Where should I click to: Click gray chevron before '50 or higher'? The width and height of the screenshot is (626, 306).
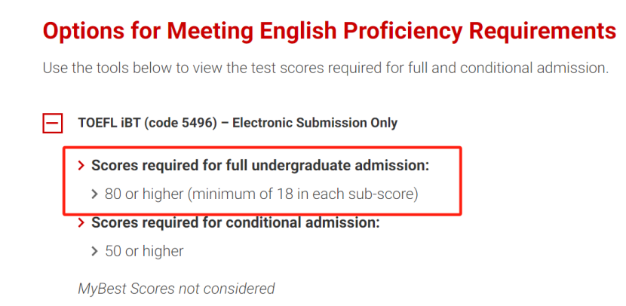(95, 251)
